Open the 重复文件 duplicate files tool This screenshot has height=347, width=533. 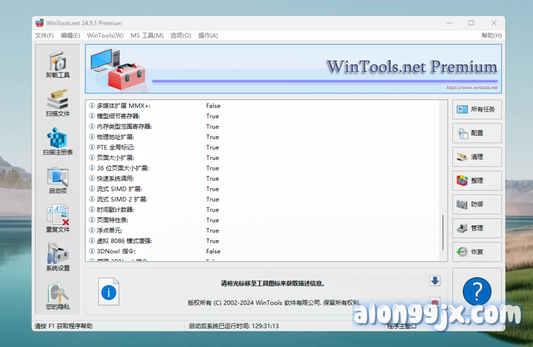pyautogui.click(x=57, y=219)
